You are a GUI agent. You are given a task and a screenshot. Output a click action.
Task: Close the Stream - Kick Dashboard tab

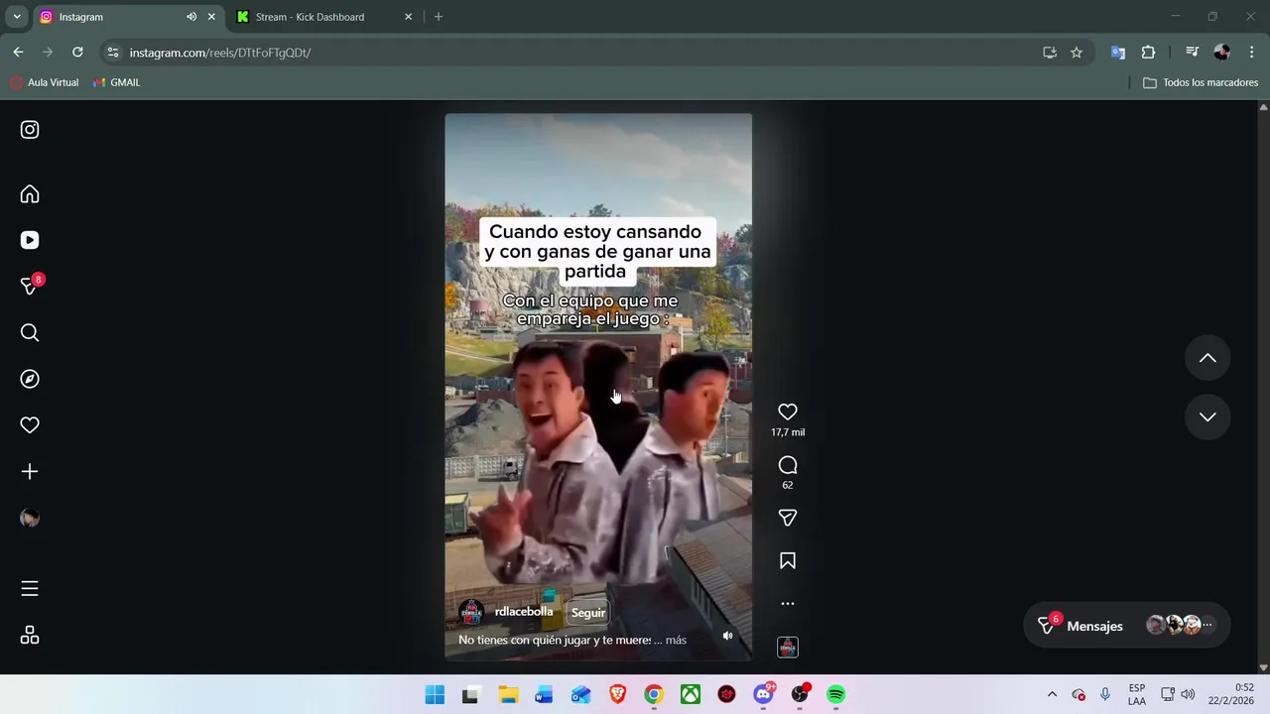[408, 17]
